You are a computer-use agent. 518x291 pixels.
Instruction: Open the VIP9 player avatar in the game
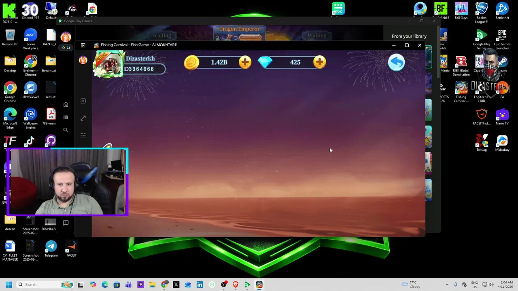coord(108,64)
